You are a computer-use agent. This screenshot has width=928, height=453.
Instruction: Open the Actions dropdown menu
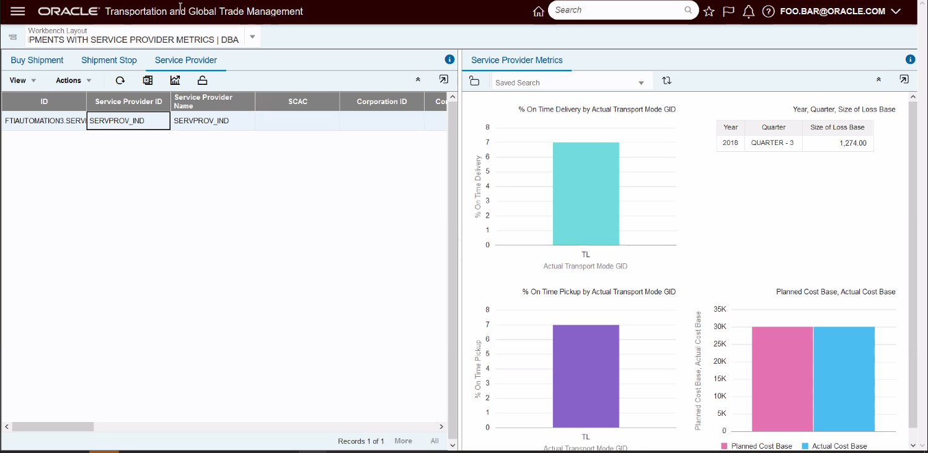(74, 81)
